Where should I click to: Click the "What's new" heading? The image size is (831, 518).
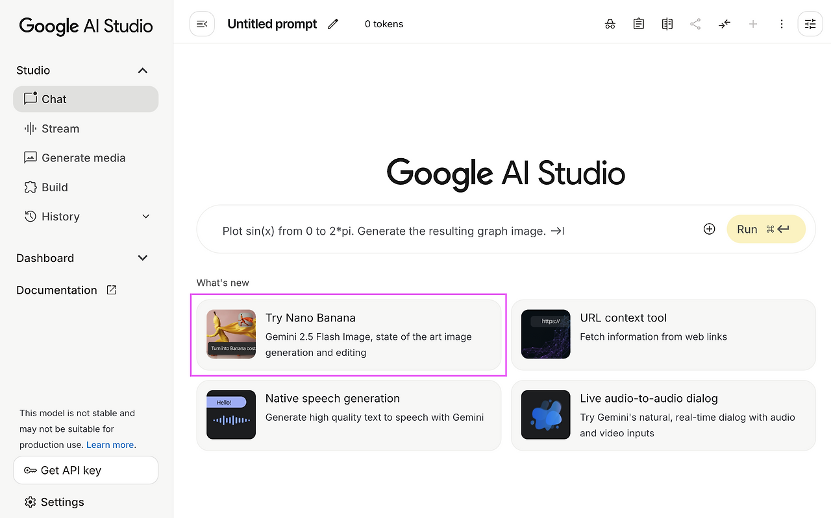click(223, 283)
